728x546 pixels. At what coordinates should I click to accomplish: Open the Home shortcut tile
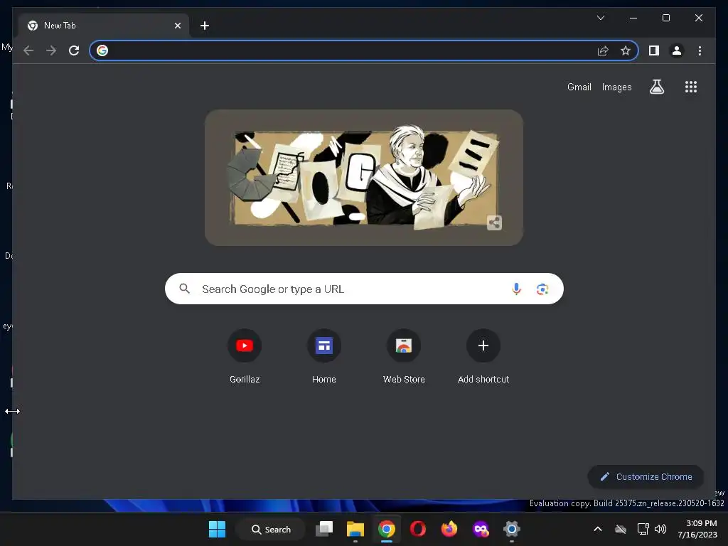pyautogui.click(x=324, y=357)
